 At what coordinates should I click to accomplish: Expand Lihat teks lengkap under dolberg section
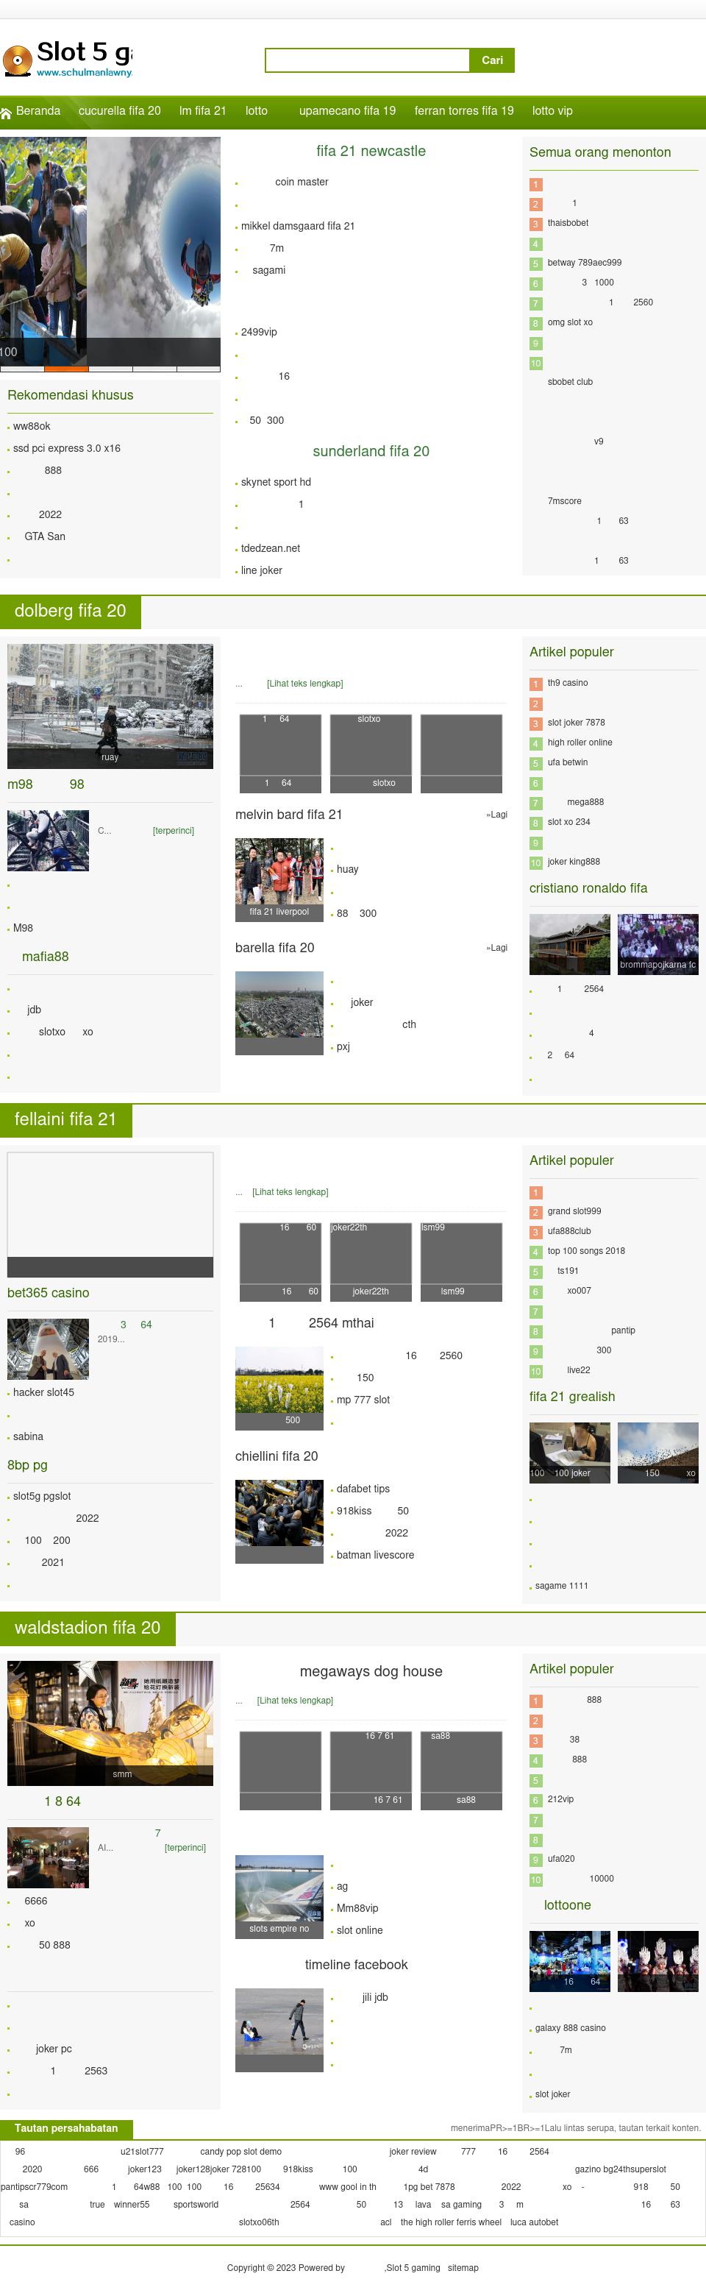click(x=304, y=684)
